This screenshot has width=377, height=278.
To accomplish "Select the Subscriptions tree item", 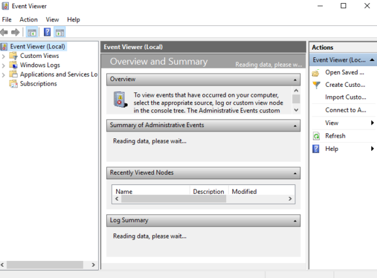I will (38, 84).
